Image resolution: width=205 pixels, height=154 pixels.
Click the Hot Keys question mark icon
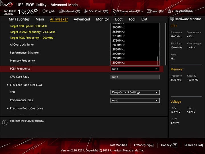tap(175, 145)
